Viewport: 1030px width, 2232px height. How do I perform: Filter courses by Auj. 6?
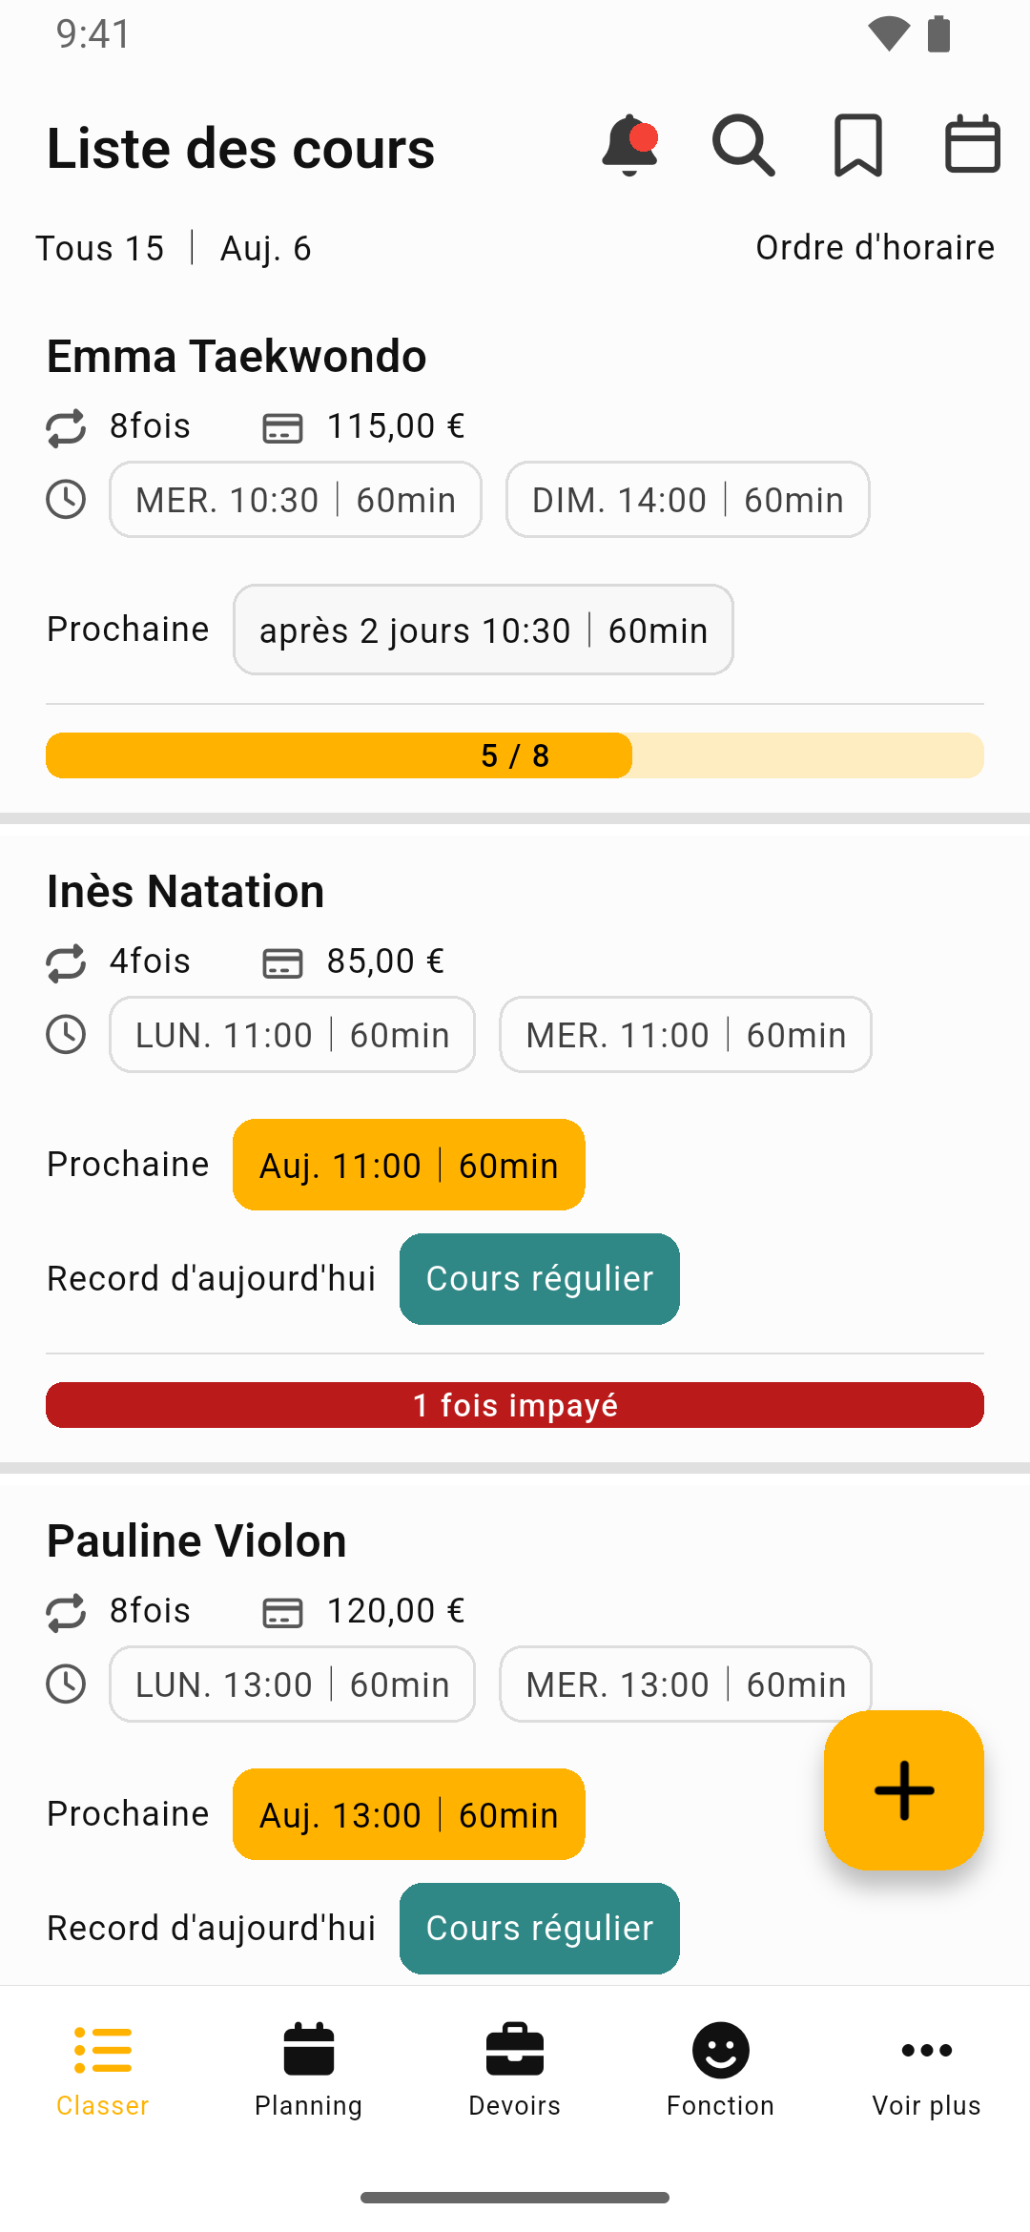[265, 249]
